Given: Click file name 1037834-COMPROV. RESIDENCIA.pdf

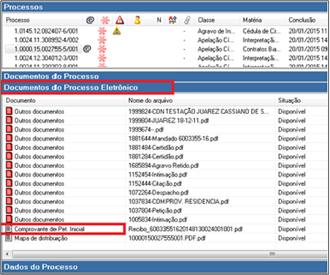Looking at the screenshot, I should pyautogui.click(x=179, y=202).
